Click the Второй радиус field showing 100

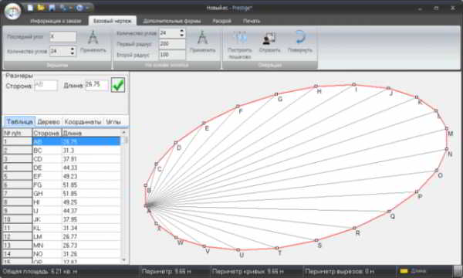(172, 55)
